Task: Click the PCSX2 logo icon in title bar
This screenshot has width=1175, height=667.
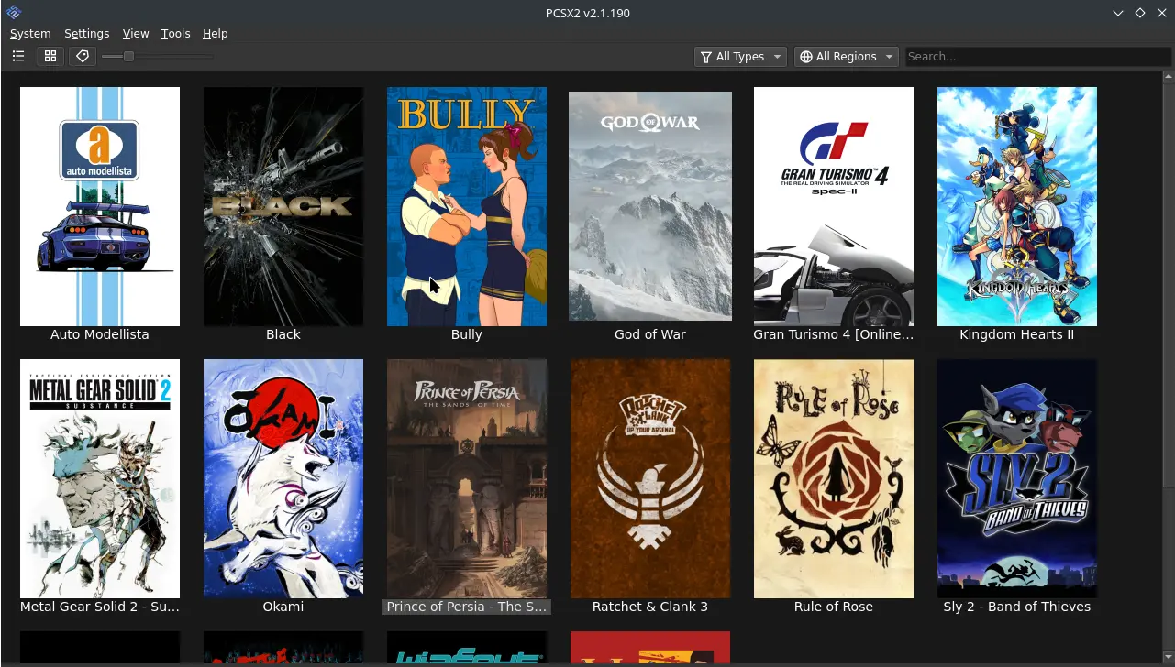Action: click(13, 13)
